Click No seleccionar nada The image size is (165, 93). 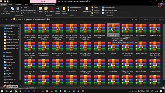109,10
